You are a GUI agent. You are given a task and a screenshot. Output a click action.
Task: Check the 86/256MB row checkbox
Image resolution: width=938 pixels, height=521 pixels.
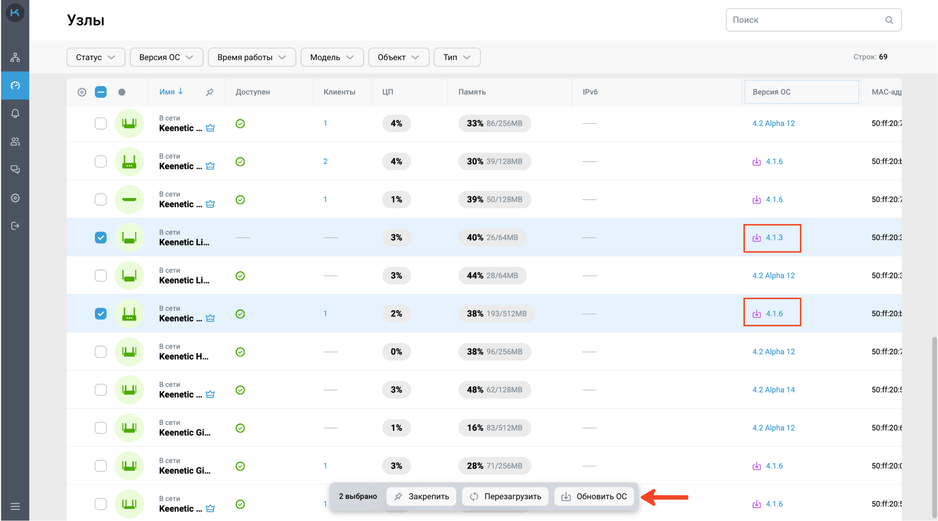101,124
